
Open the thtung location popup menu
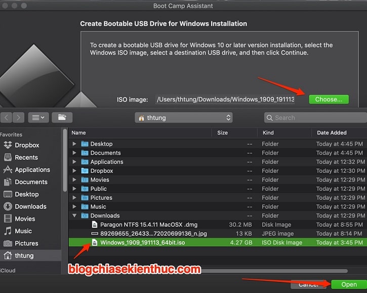(x=183, y=118)
